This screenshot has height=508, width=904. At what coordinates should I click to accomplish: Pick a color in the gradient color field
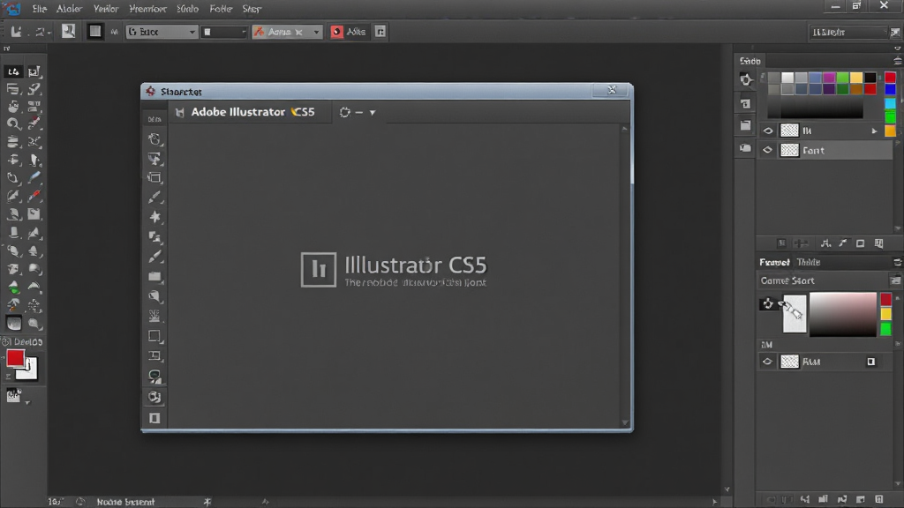point(842,314)
